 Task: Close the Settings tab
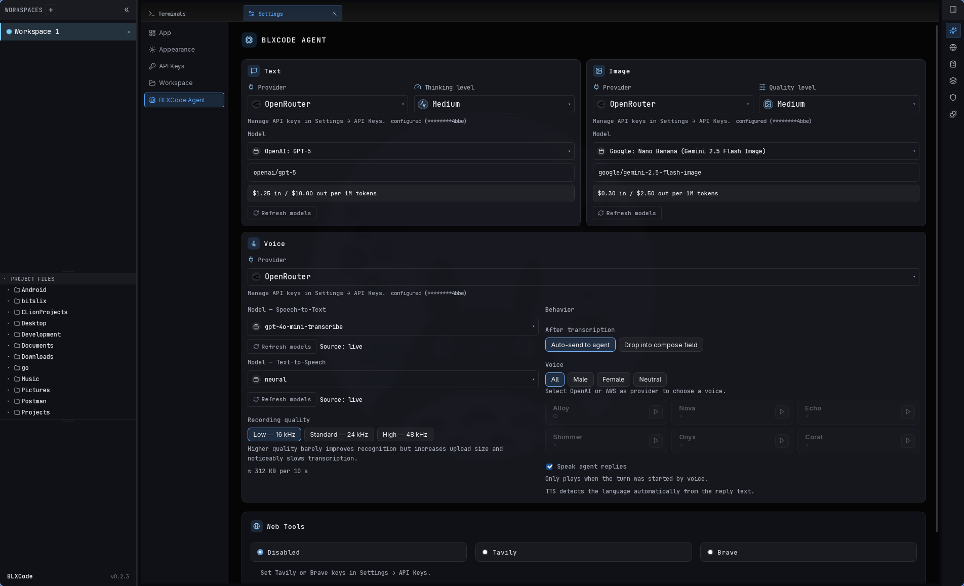pyautogui.click(x=335, y=14)
